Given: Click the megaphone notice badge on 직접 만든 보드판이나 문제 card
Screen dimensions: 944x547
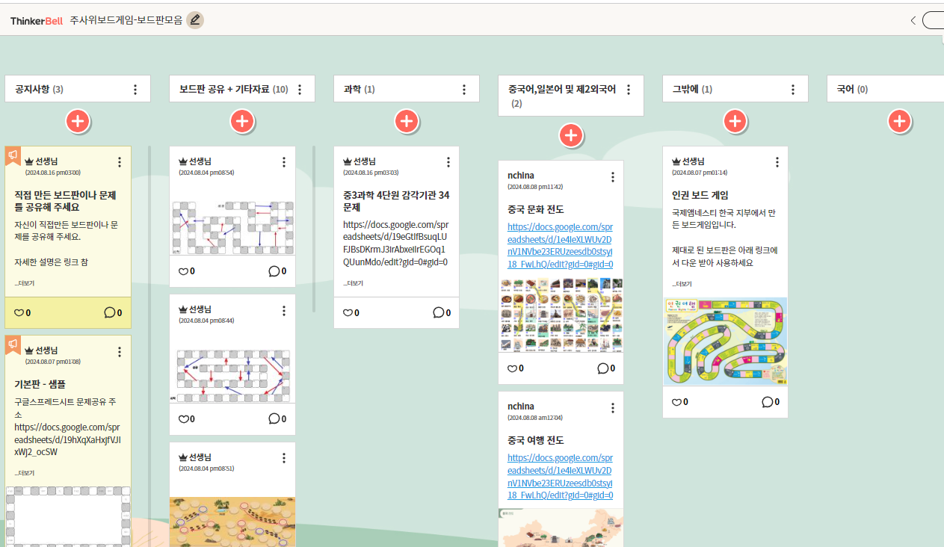Looking at the screenshot, I should click(12, 155).
